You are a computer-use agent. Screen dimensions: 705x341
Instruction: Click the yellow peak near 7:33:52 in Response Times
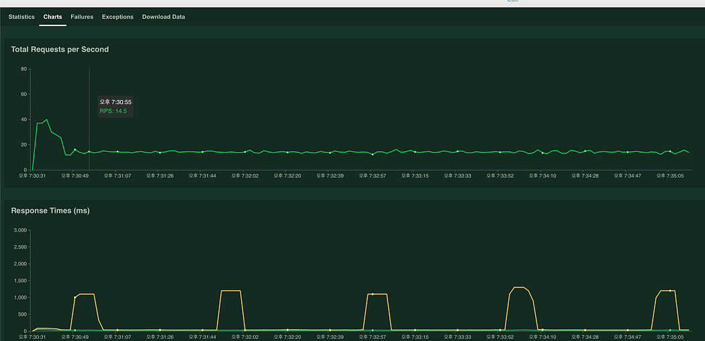click(519, 287)
